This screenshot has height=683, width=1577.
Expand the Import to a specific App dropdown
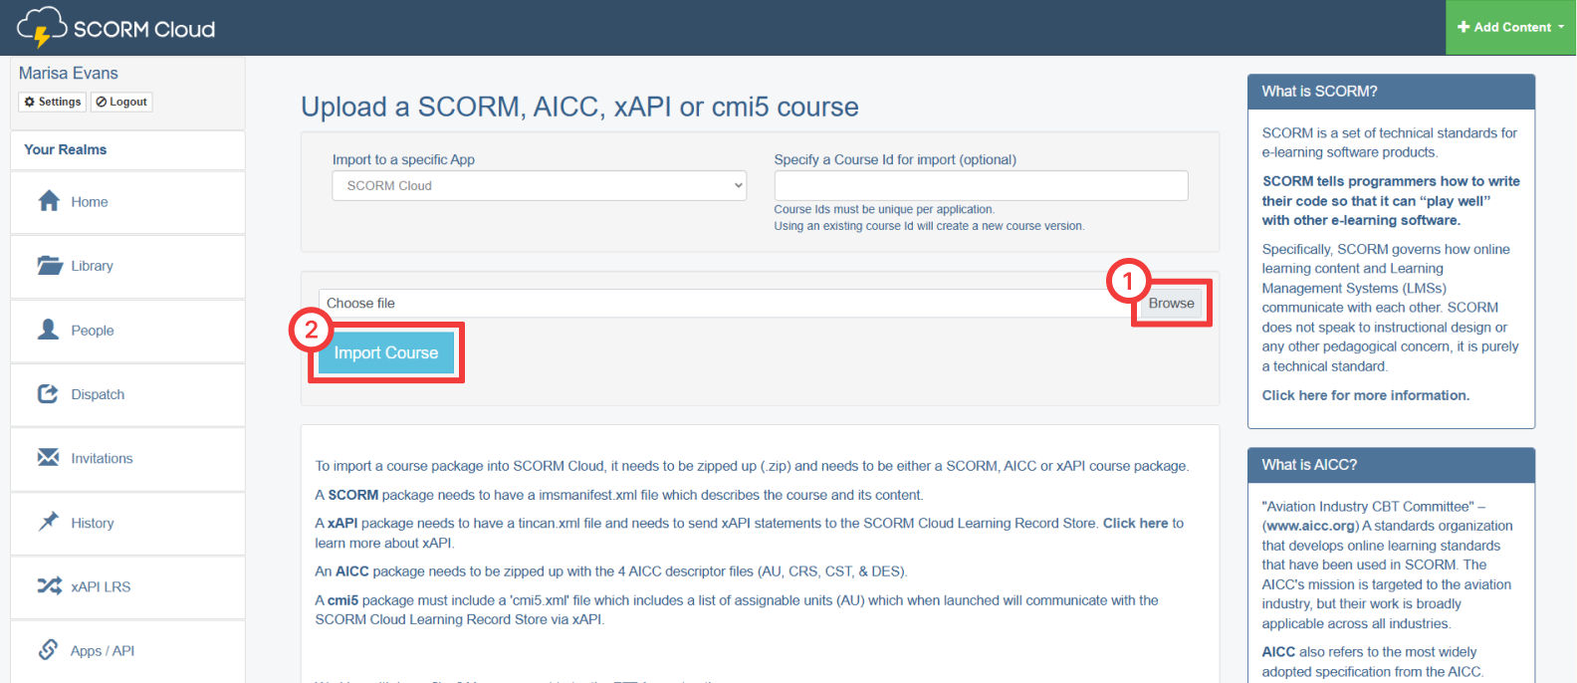(539, 186)
